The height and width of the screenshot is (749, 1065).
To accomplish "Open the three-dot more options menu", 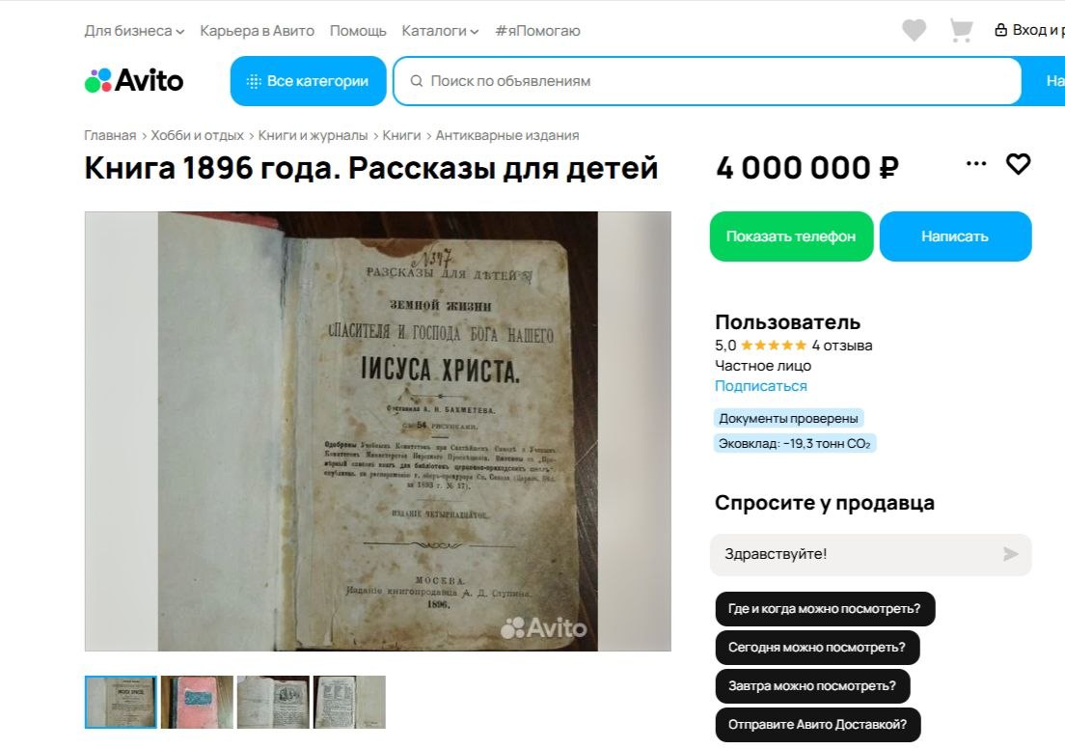I will pyautogui.click(x=976, y=163).
